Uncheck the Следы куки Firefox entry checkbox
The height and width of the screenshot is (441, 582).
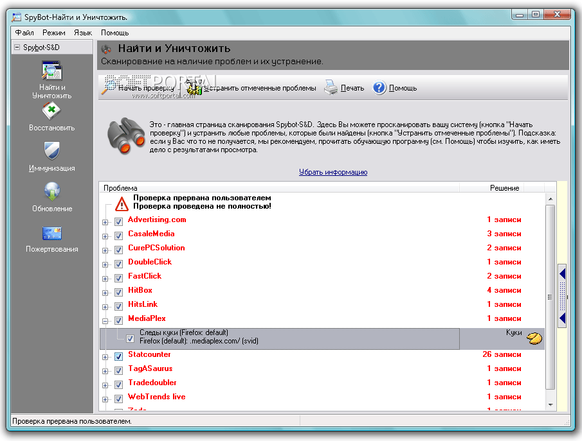click(130, 338)
